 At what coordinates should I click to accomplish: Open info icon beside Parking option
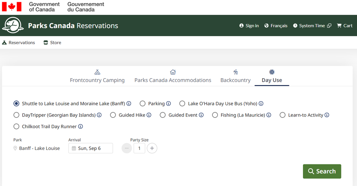click(168, 104)
